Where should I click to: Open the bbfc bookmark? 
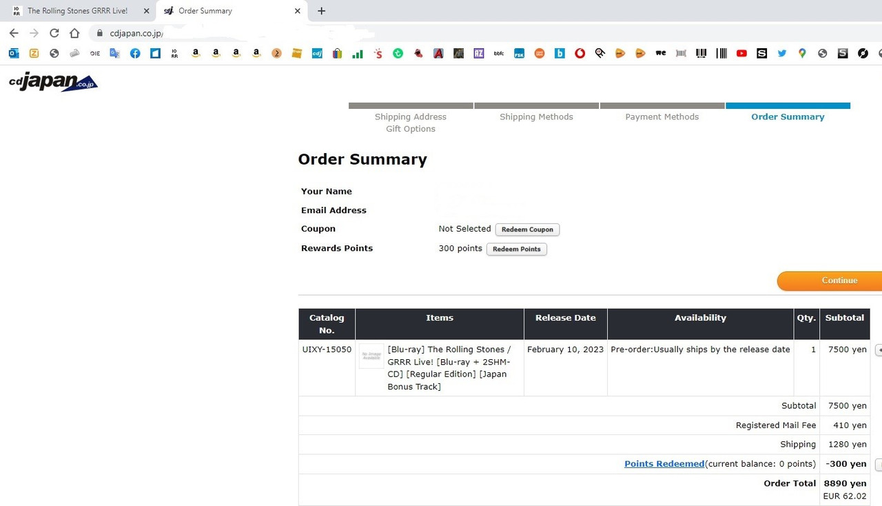click(499, 53)
